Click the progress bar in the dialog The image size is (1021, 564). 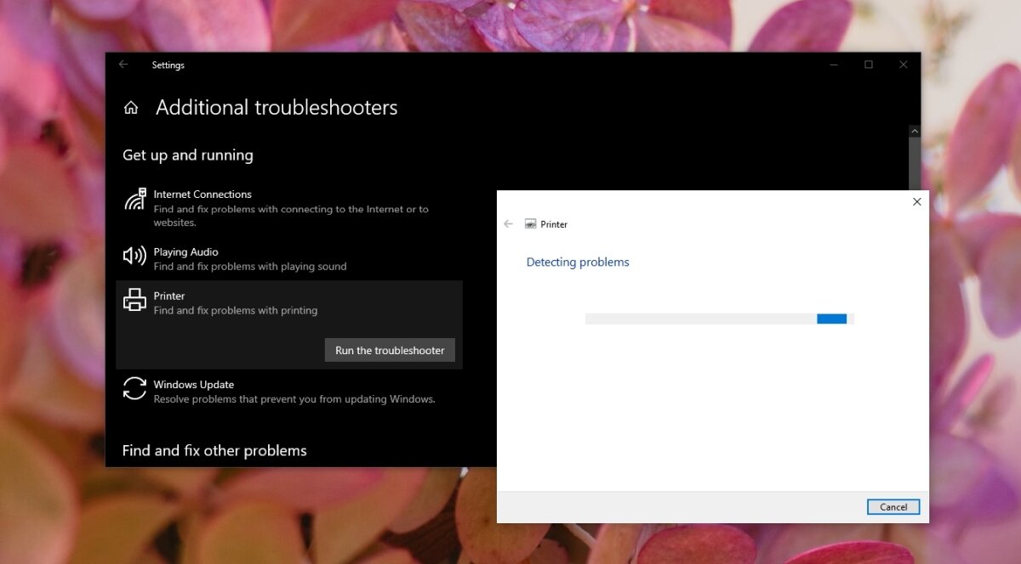719,318
